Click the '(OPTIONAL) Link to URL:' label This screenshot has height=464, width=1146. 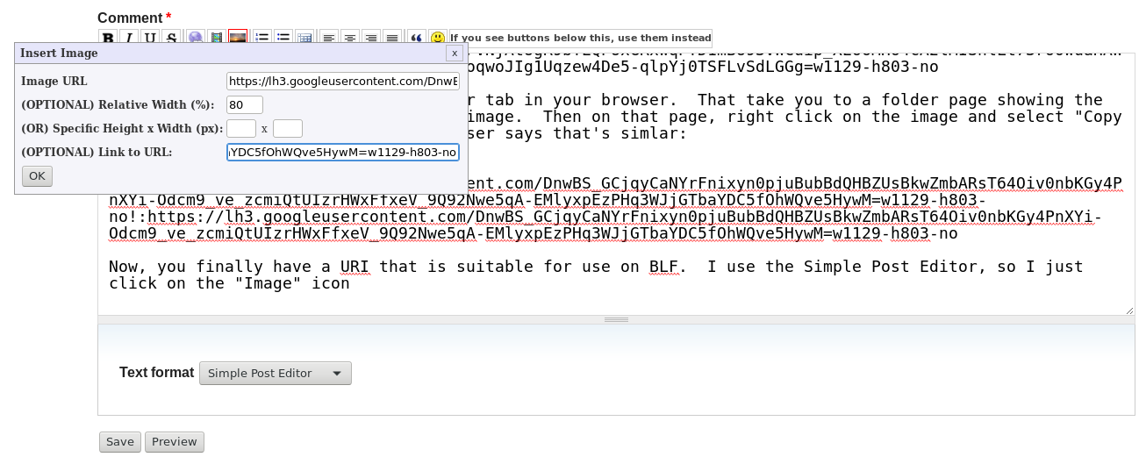click(x=97, y=153)
